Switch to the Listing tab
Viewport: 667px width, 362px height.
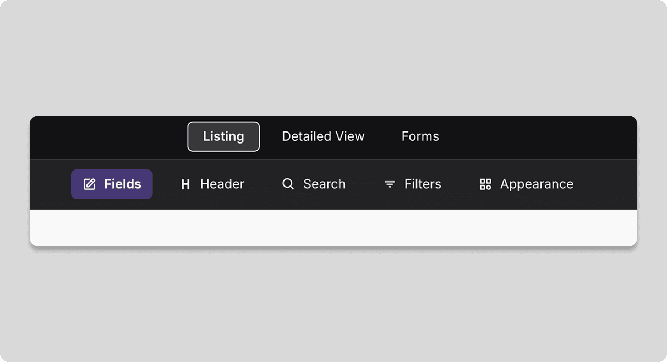[223, 136]
